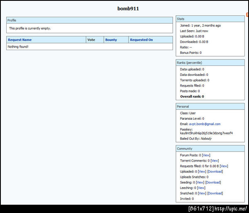Click the Ranks (percentile) panel header

[x=210, y=63]
